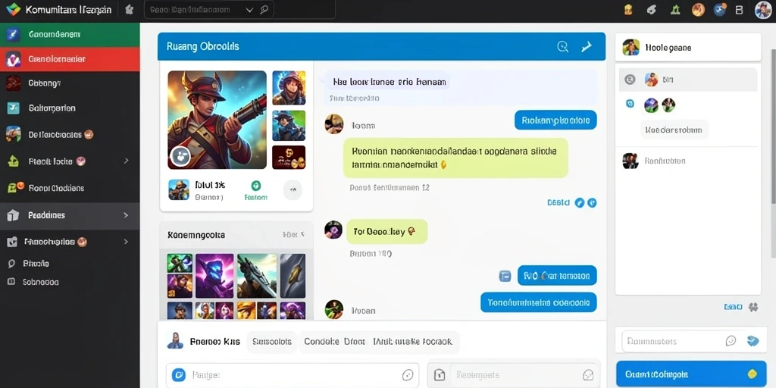This screenshot has height=388, width=776.
Task: Expand the Frasochglies sidebar chevron
Action: (127, 242)
